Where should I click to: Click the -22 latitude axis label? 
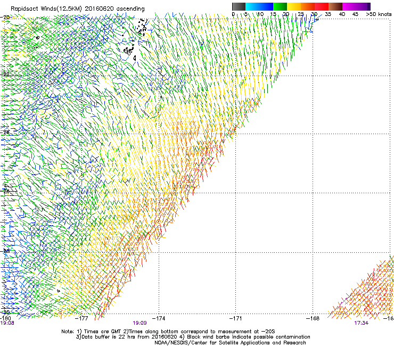point(5,75)
